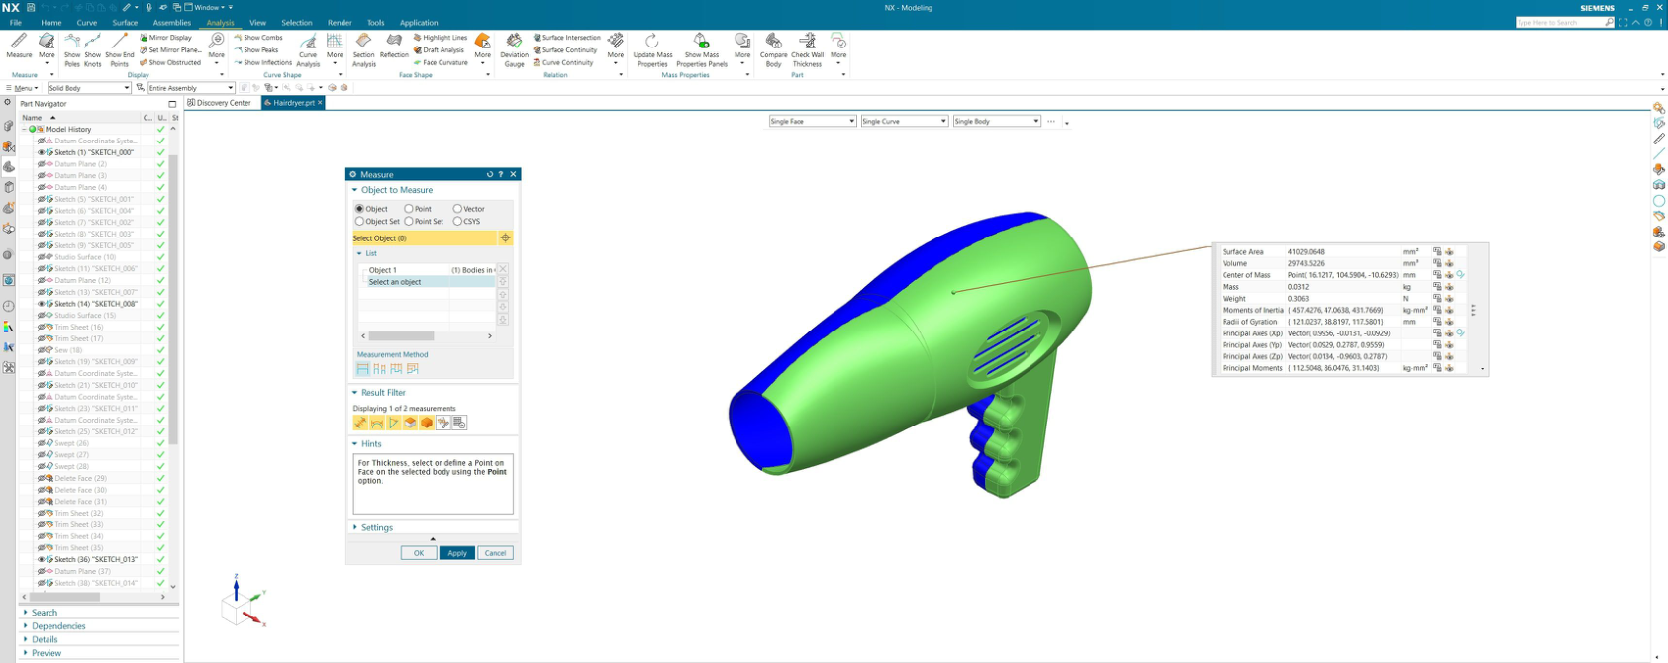Open the Curve Analysis tool
The height and width of the screenshot is (663, 1668).
tap(308, 50)
